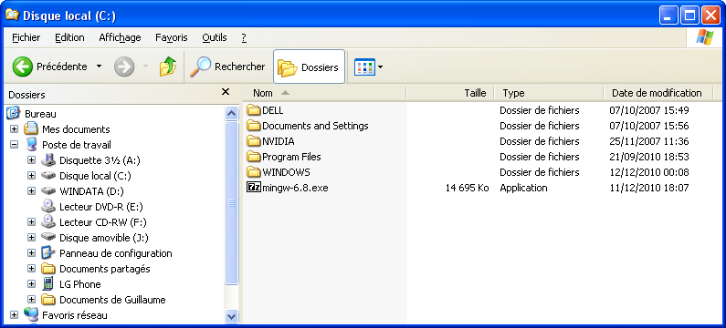
Task: Click the Disque amovible (J:) drive icon
Action: click(48, 237)
